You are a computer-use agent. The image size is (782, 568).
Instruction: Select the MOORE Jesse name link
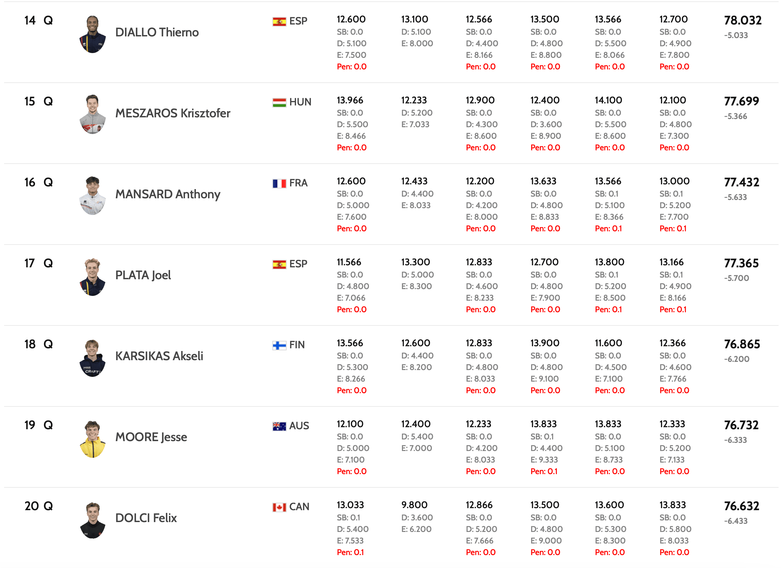151,437
